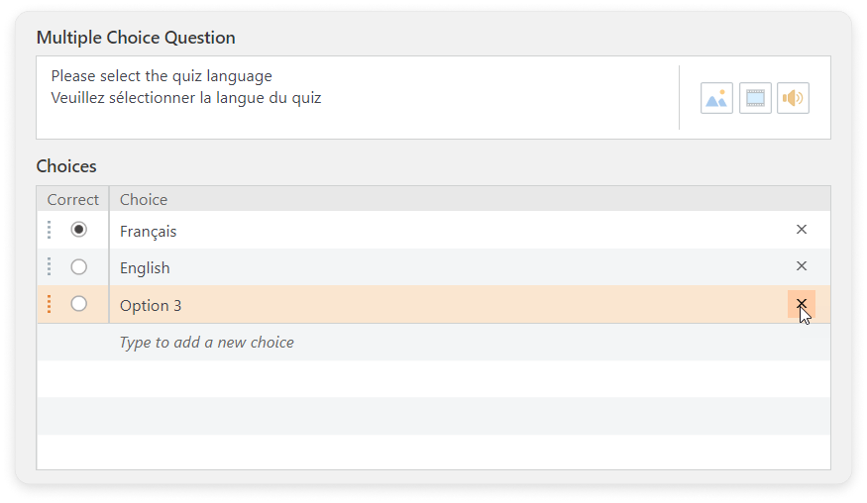The height and width of the screenshot is (503, 867).
Task: Click the add video icon
Action: coord(755,98)
